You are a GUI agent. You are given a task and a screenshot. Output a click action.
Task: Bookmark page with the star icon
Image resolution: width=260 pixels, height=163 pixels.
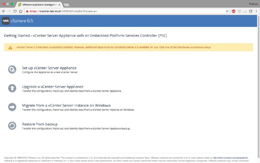tap(227, 11)
